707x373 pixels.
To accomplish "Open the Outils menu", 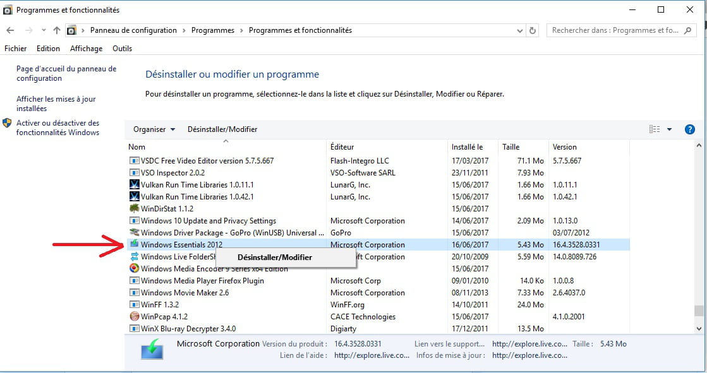I will (x=122, y=48).
